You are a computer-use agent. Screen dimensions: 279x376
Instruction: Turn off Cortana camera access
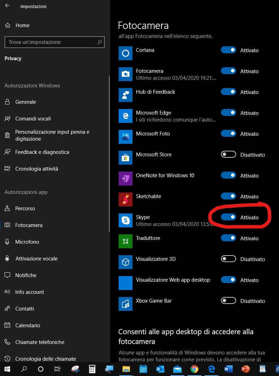(229, 50)
